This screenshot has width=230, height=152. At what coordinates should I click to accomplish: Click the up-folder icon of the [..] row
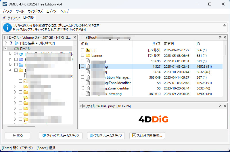[x=88, y=50]
